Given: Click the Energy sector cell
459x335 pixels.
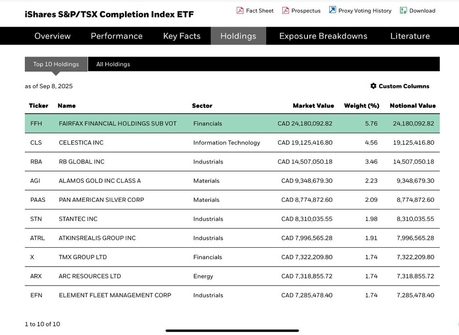Looking at the screenshot, I should pos(203,276).
